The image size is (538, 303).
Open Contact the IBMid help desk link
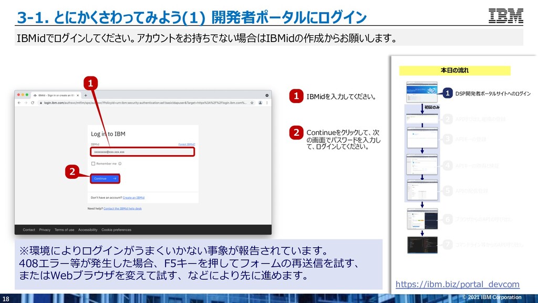click(x=122, y=208)
